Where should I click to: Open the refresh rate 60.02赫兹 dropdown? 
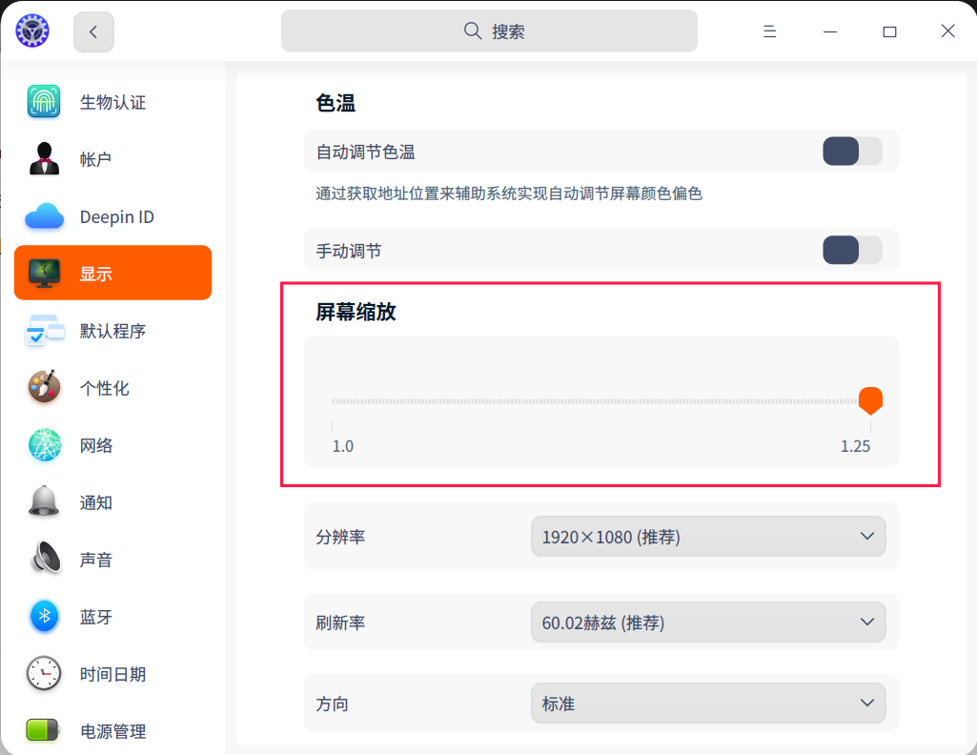[x=708, y=622]
